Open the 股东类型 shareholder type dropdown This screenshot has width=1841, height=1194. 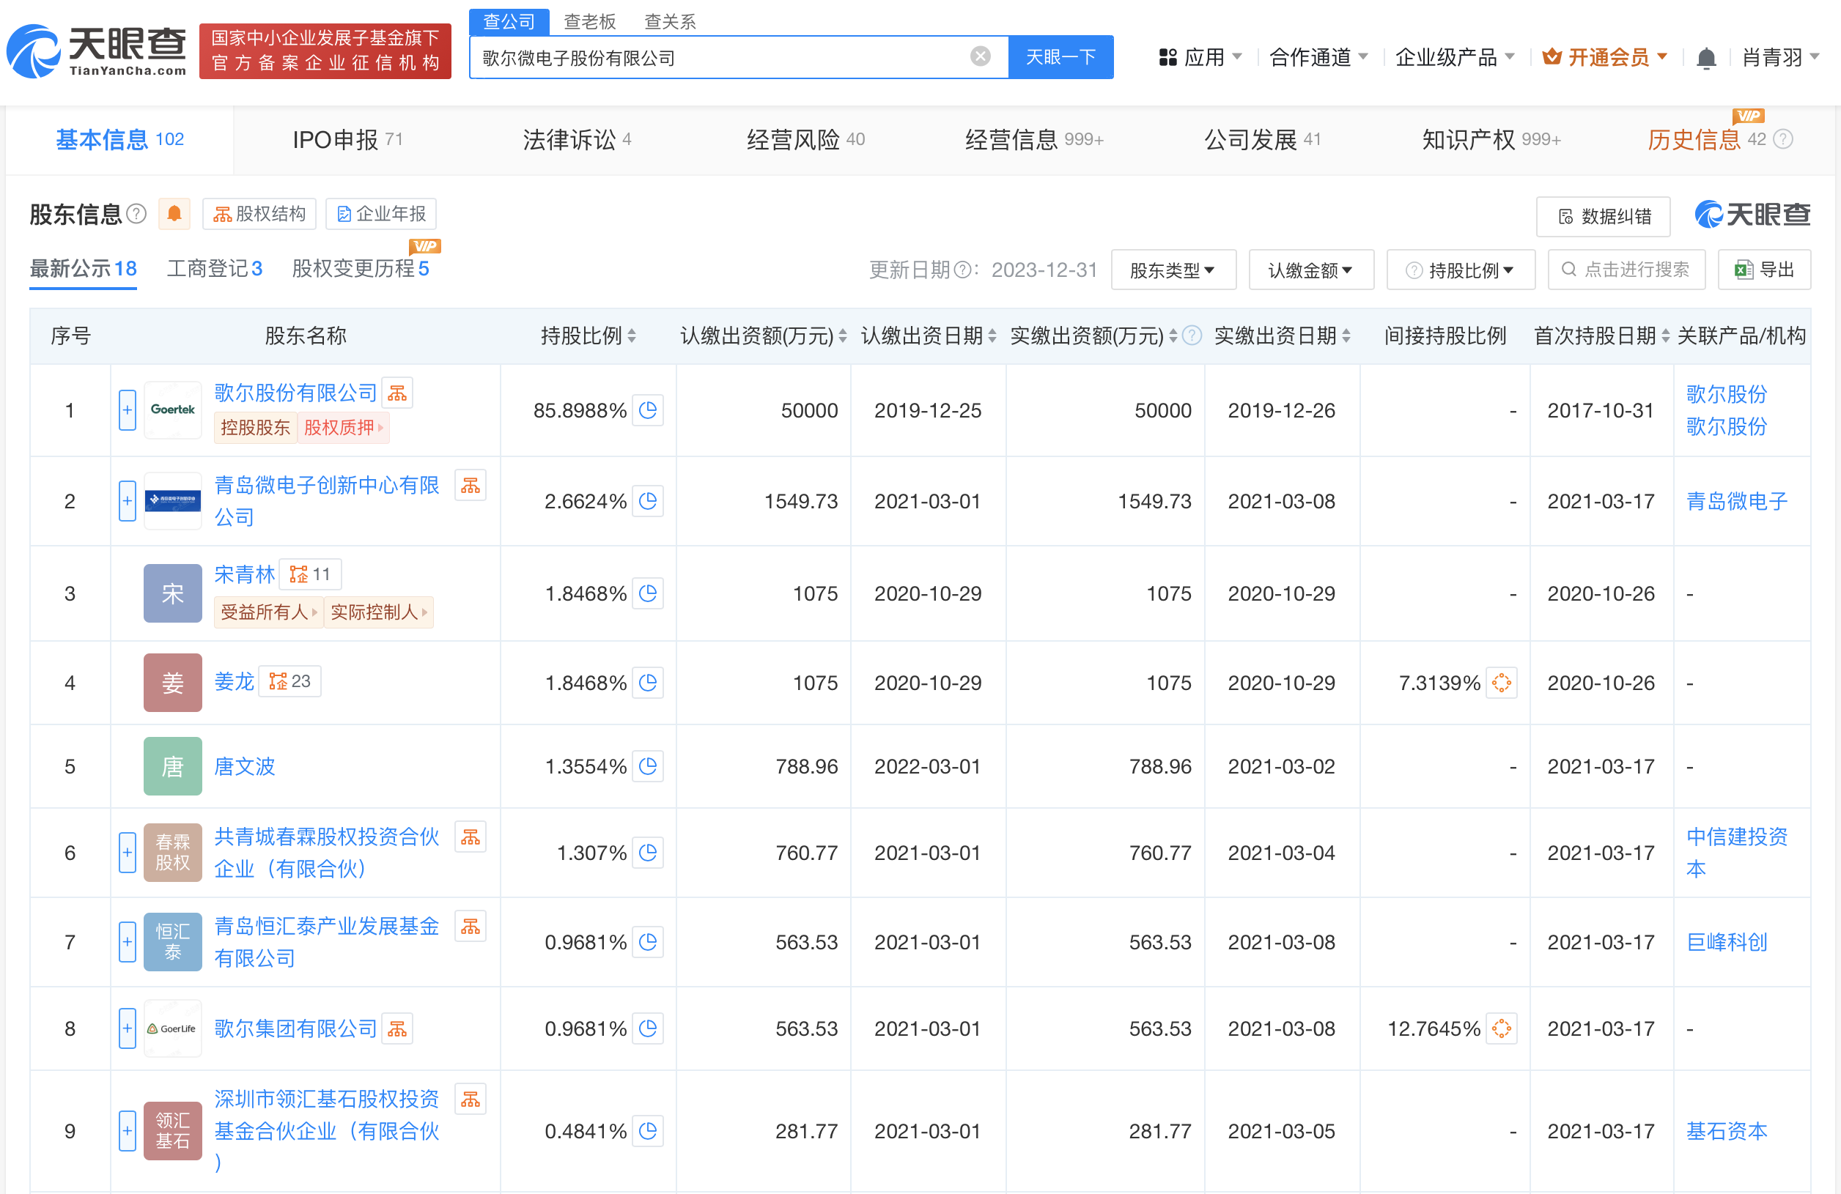click(x=1173, y=269)
